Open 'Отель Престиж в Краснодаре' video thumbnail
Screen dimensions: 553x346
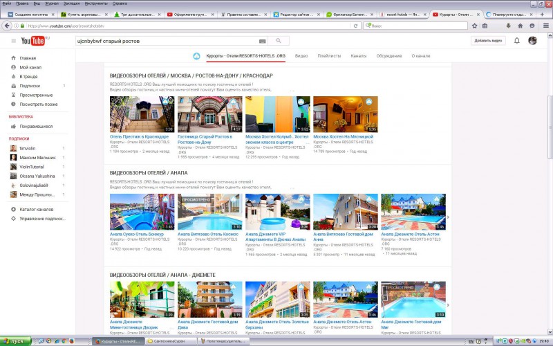tap(142, 114)
